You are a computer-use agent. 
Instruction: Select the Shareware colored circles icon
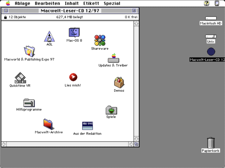(100, 40)
